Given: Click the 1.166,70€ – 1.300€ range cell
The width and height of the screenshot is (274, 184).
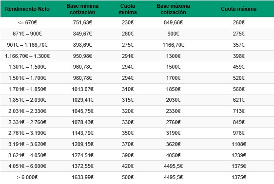Looking at the screenshot, I should pyautogui.click(x=27, y=56).
